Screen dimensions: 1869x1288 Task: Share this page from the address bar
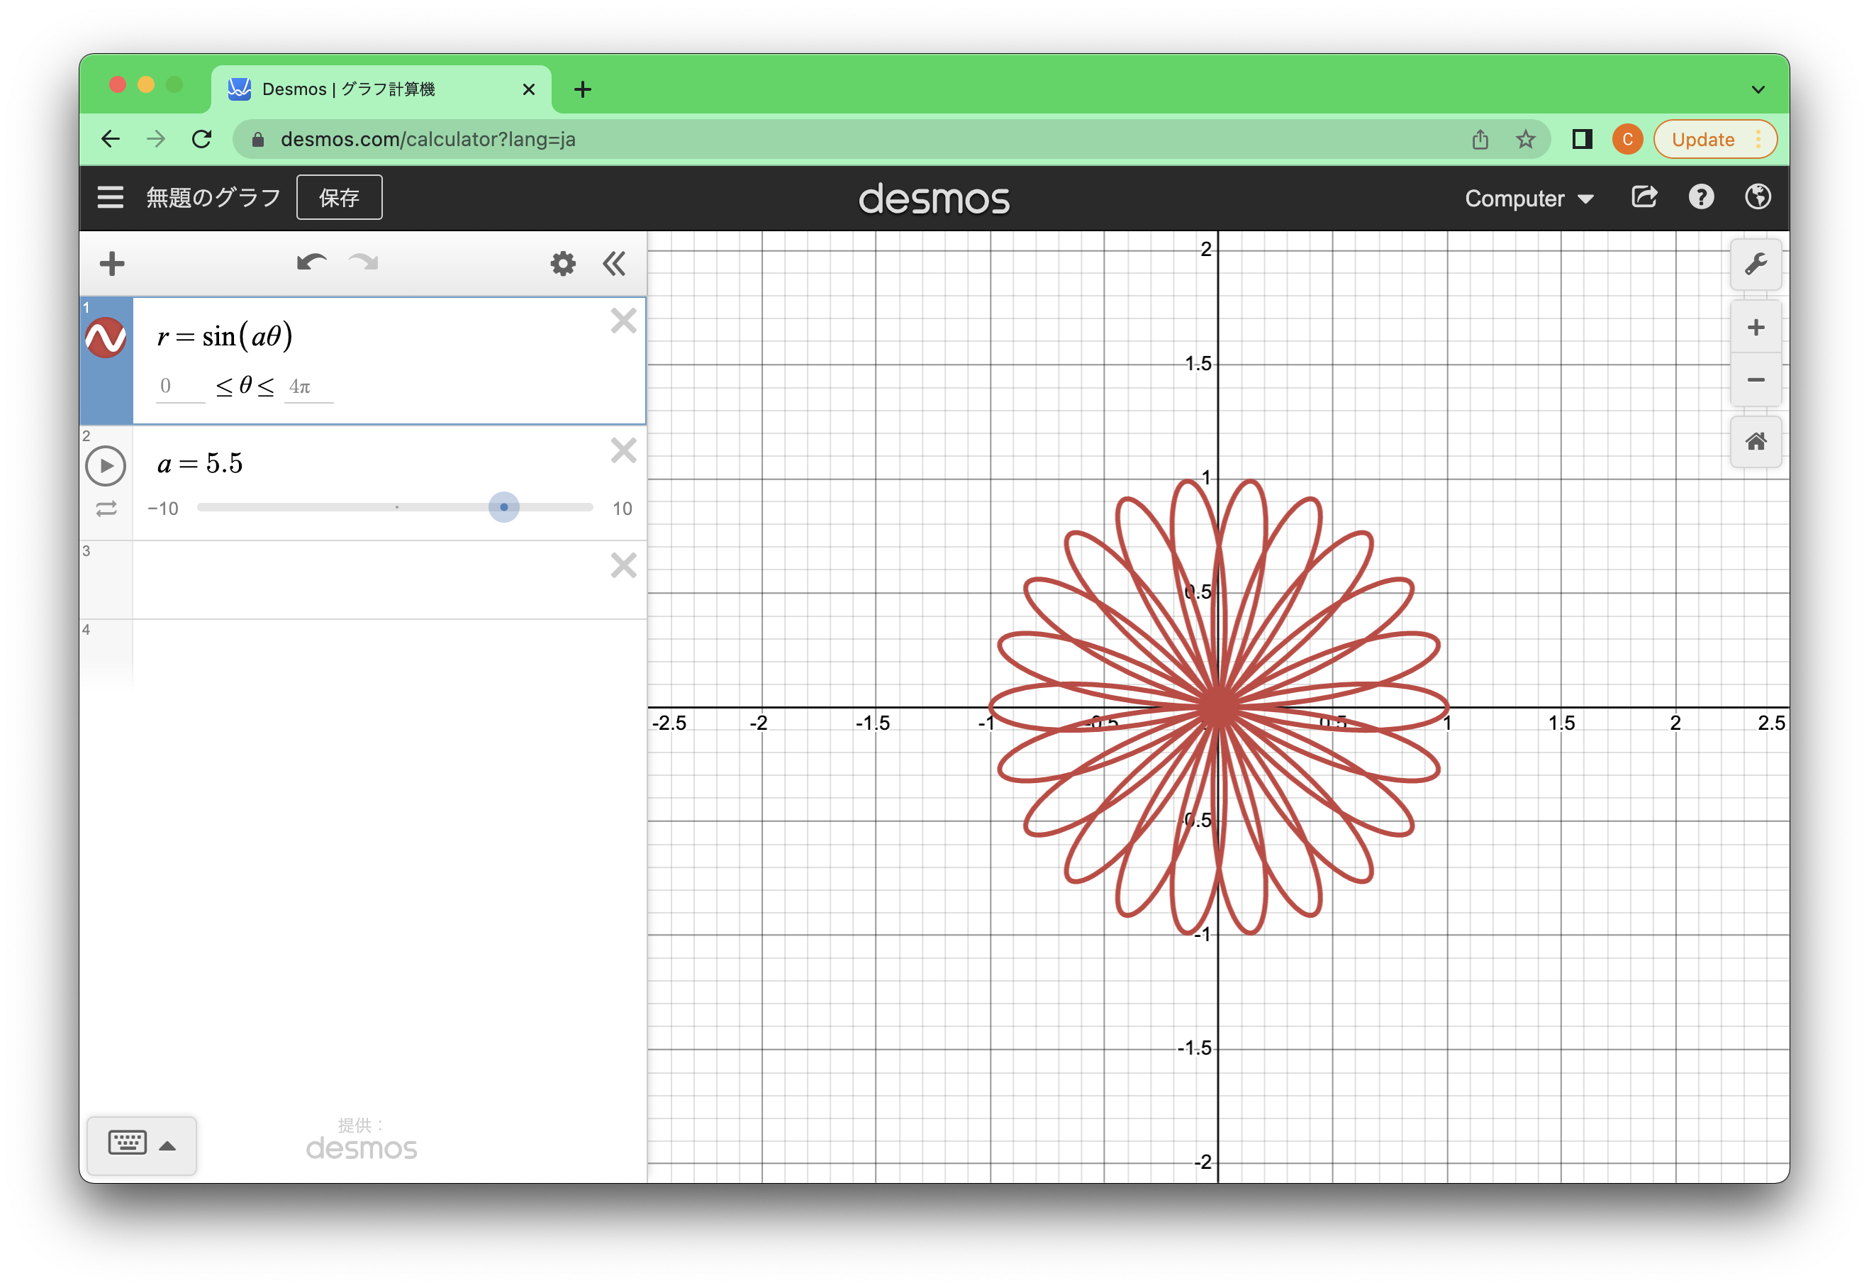click(1480, 140)
